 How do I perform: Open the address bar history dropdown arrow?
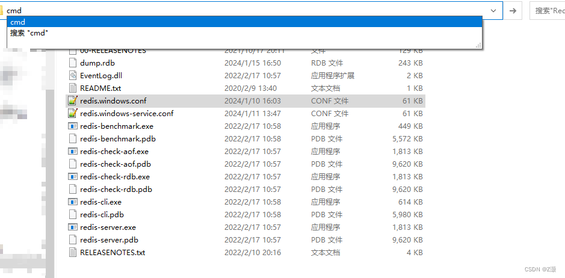click(493, 11)
